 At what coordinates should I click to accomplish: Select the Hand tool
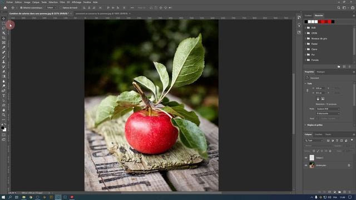pos(3,110)
